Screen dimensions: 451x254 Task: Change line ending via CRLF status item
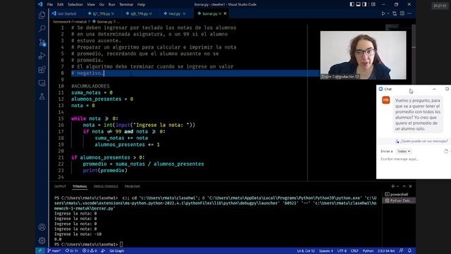coord(354,251)
